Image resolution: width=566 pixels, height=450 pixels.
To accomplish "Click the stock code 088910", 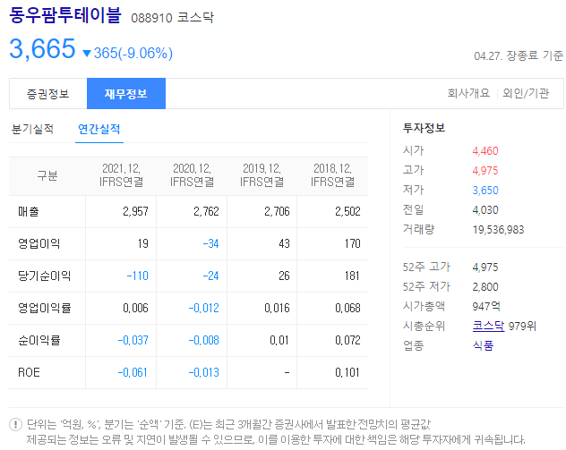I will coord(151,18).
